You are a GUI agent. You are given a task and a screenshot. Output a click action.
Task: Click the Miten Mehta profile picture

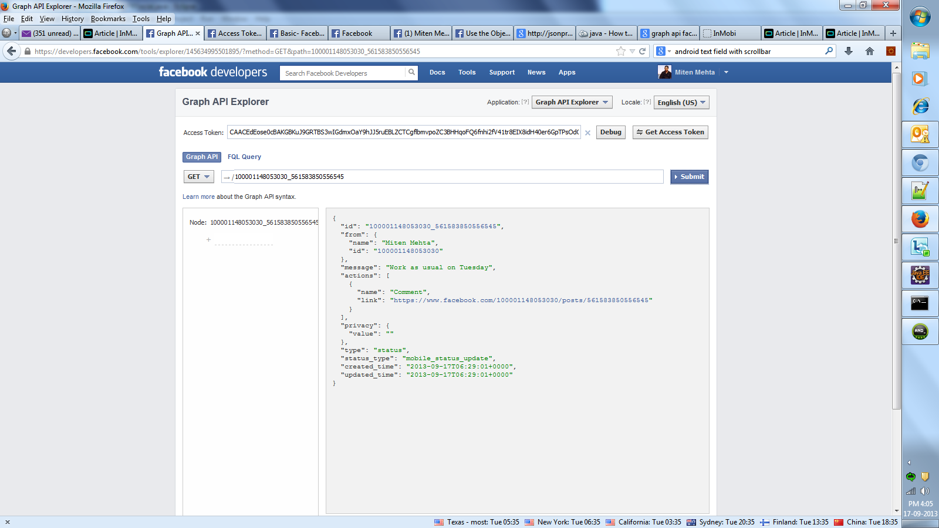click(665, 72)
